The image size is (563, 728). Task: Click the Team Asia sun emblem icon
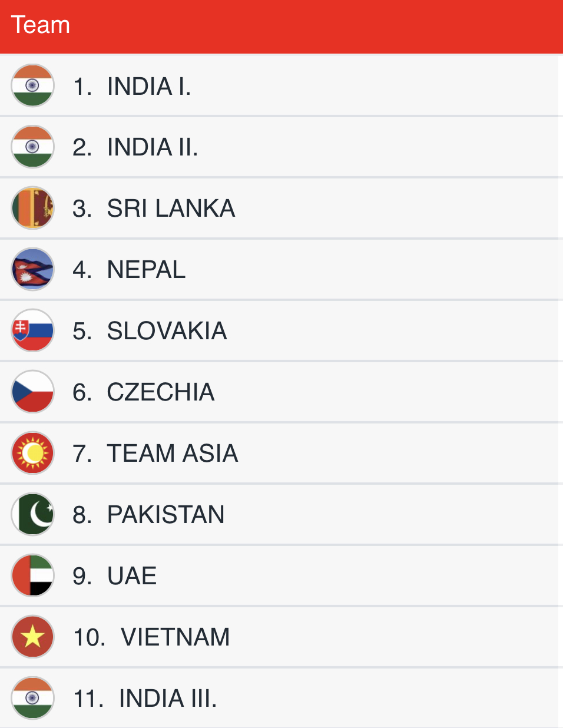pos(33,453)
